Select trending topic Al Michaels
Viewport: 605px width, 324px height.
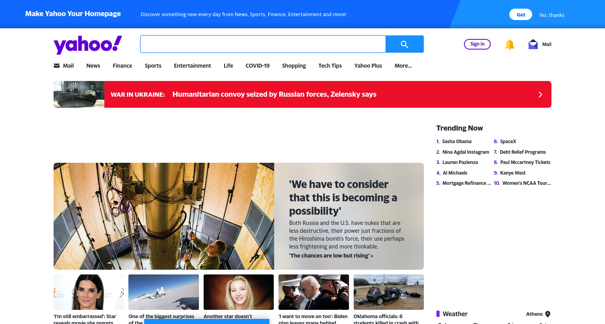tap(455, 173)
